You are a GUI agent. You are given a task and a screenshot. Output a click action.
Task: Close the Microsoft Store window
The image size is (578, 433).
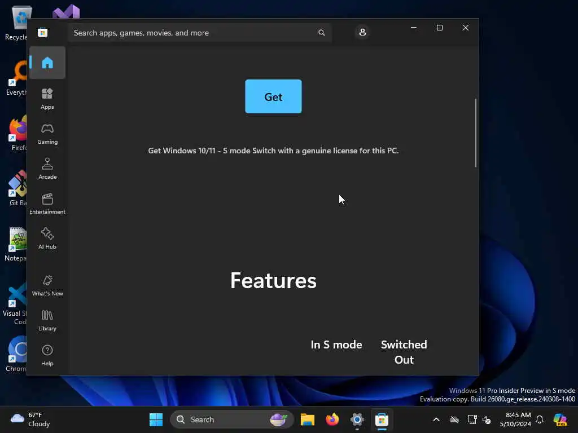pyautogui.click(x=466, y=28)
